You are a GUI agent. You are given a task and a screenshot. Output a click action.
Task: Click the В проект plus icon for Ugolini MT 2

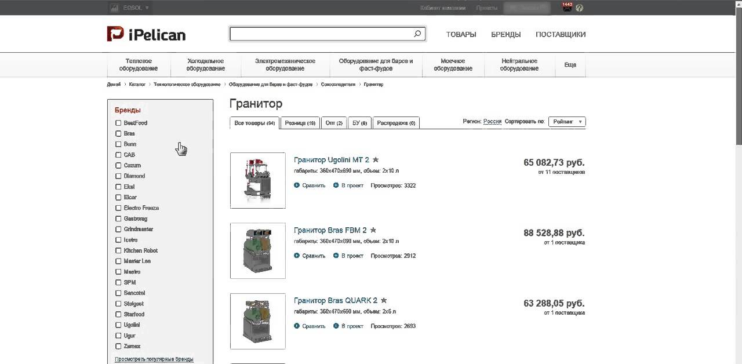click(336, 185)
